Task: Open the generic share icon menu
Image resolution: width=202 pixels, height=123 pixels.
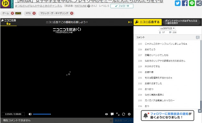Action: tap(199, 3)
